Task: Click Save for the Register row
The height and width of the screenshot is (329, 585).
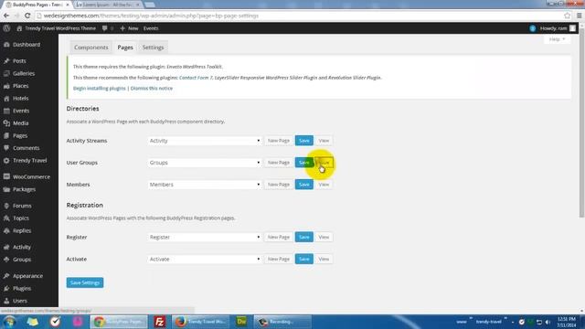Action: click(304, 238)
